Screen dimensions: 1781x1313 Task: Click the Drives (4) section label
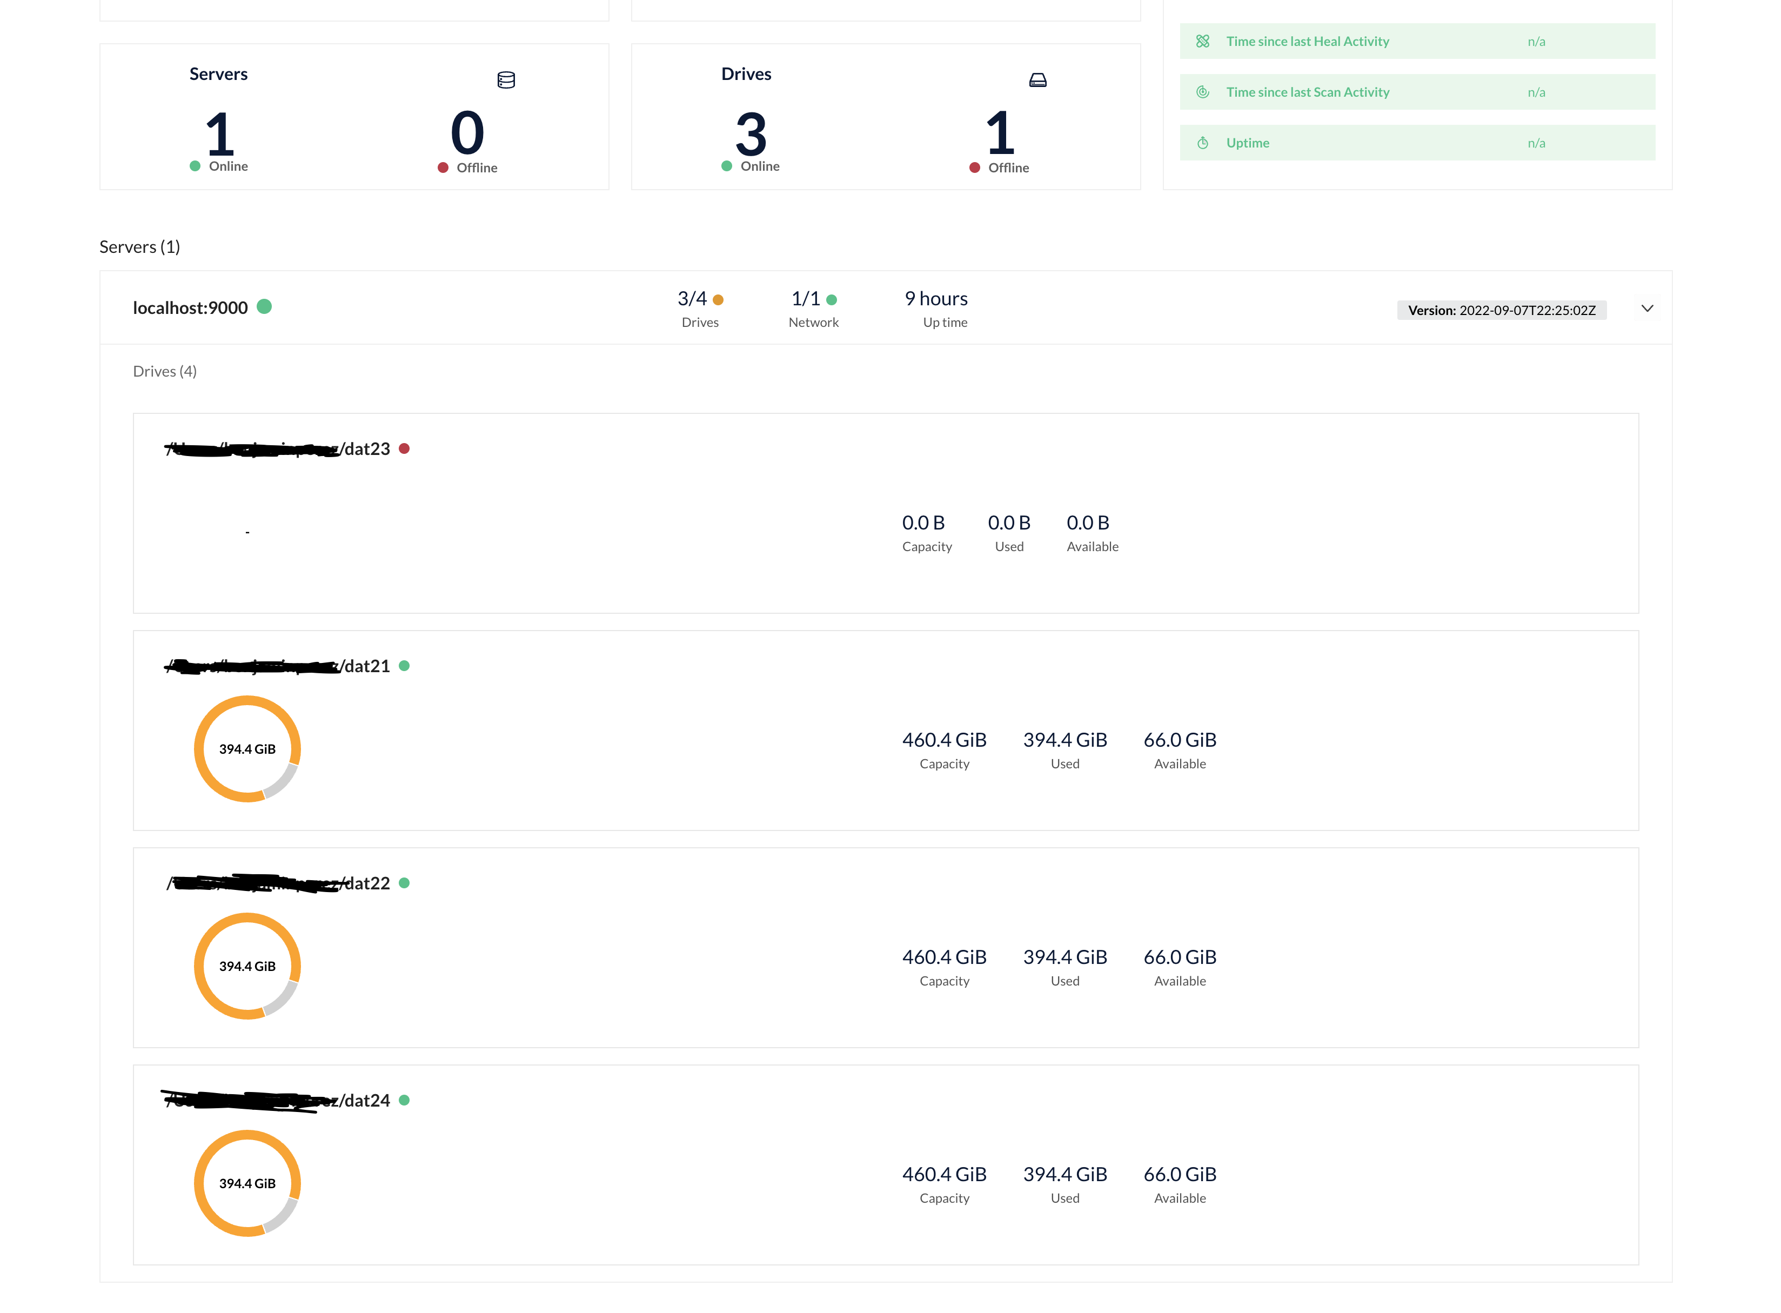pyautogui.click(x=164, y=371)
